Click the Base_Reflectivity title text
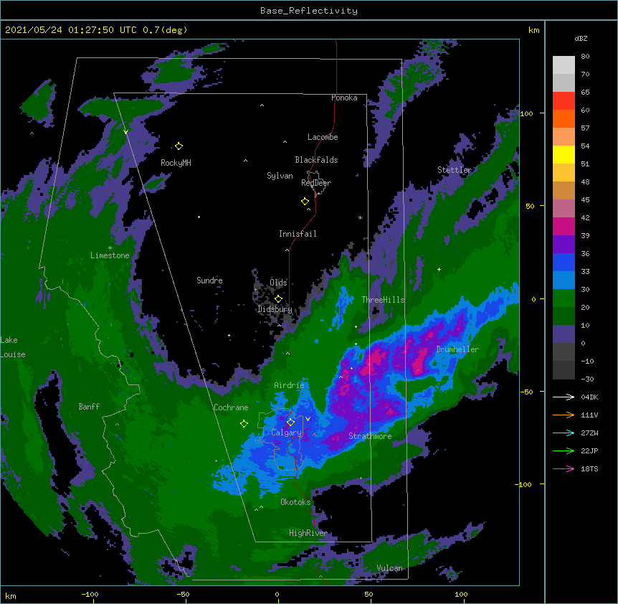This screenshot has height=604, width=618. [x=309, y=11]
